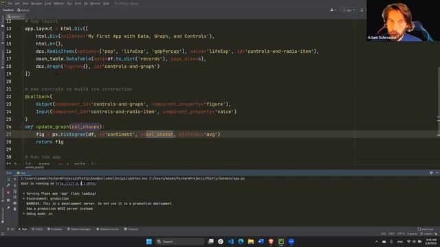This screenshot has width=440, height=247.
Task: Click the UTF-8 encoding status item
Action: click(x=401, y=234)
